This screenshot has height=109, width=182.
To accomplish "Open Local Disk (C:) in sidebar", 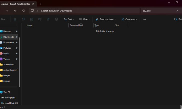I will tap(11, 103).
